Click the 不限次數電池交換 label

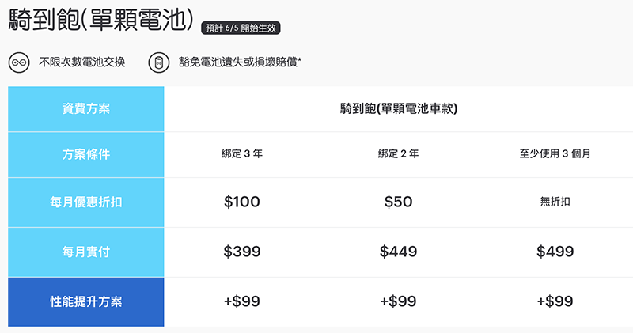point(81,62)
